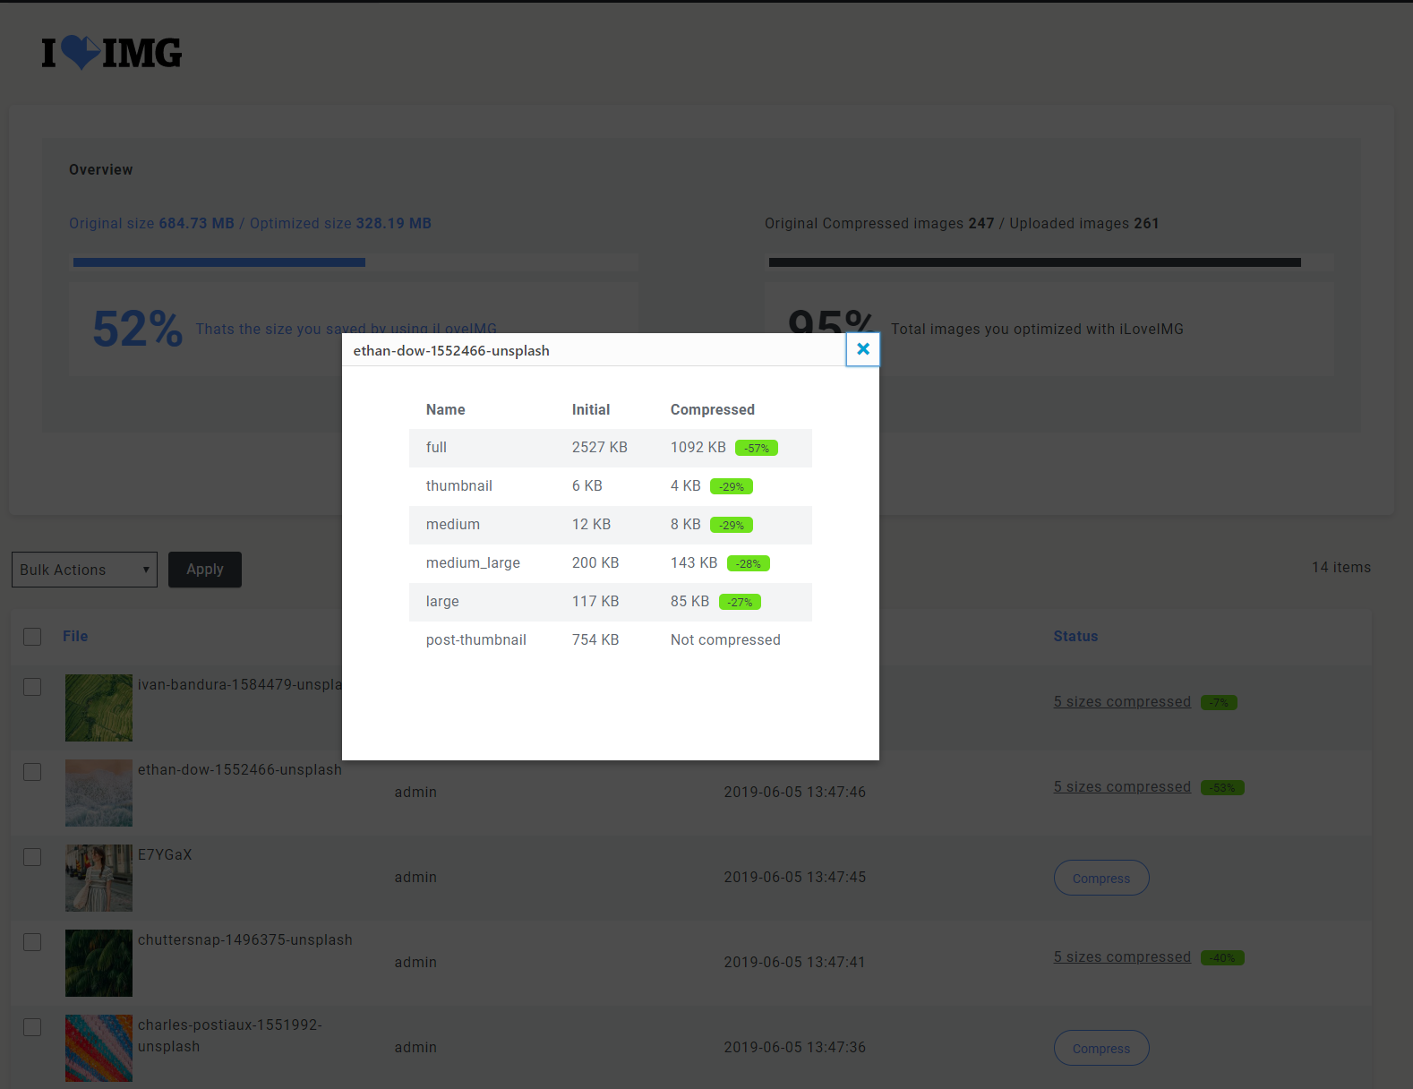The height and width of the screenshot is (1089, 1413).
Task: Toggle the select-all checkbox in header
Action: coord(32,637)
